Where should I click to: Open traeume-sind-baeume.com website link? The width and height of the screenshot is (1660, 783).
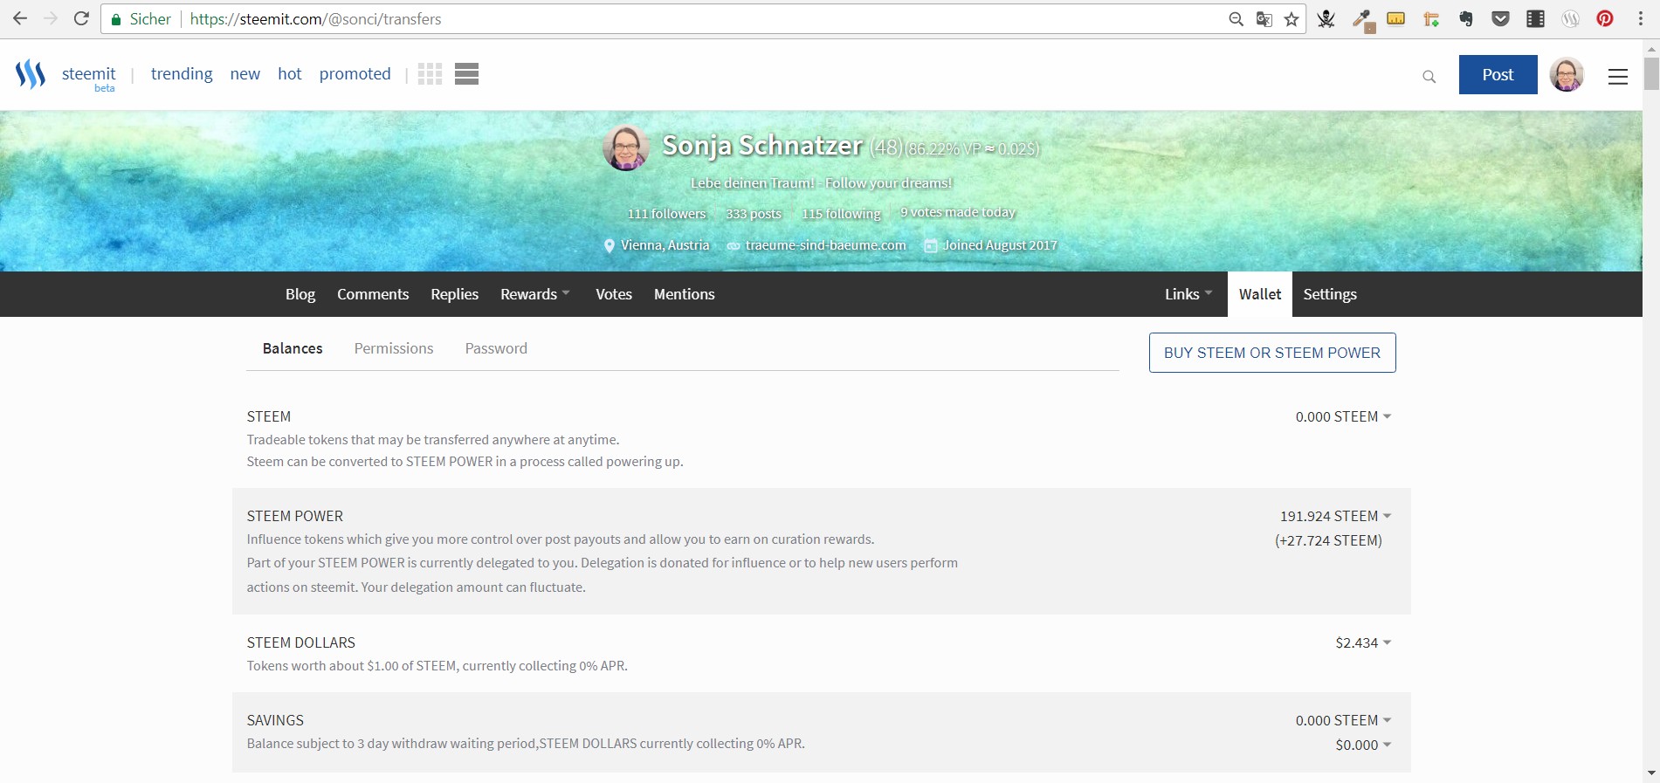pyautogui.click(x=825, y=245)
